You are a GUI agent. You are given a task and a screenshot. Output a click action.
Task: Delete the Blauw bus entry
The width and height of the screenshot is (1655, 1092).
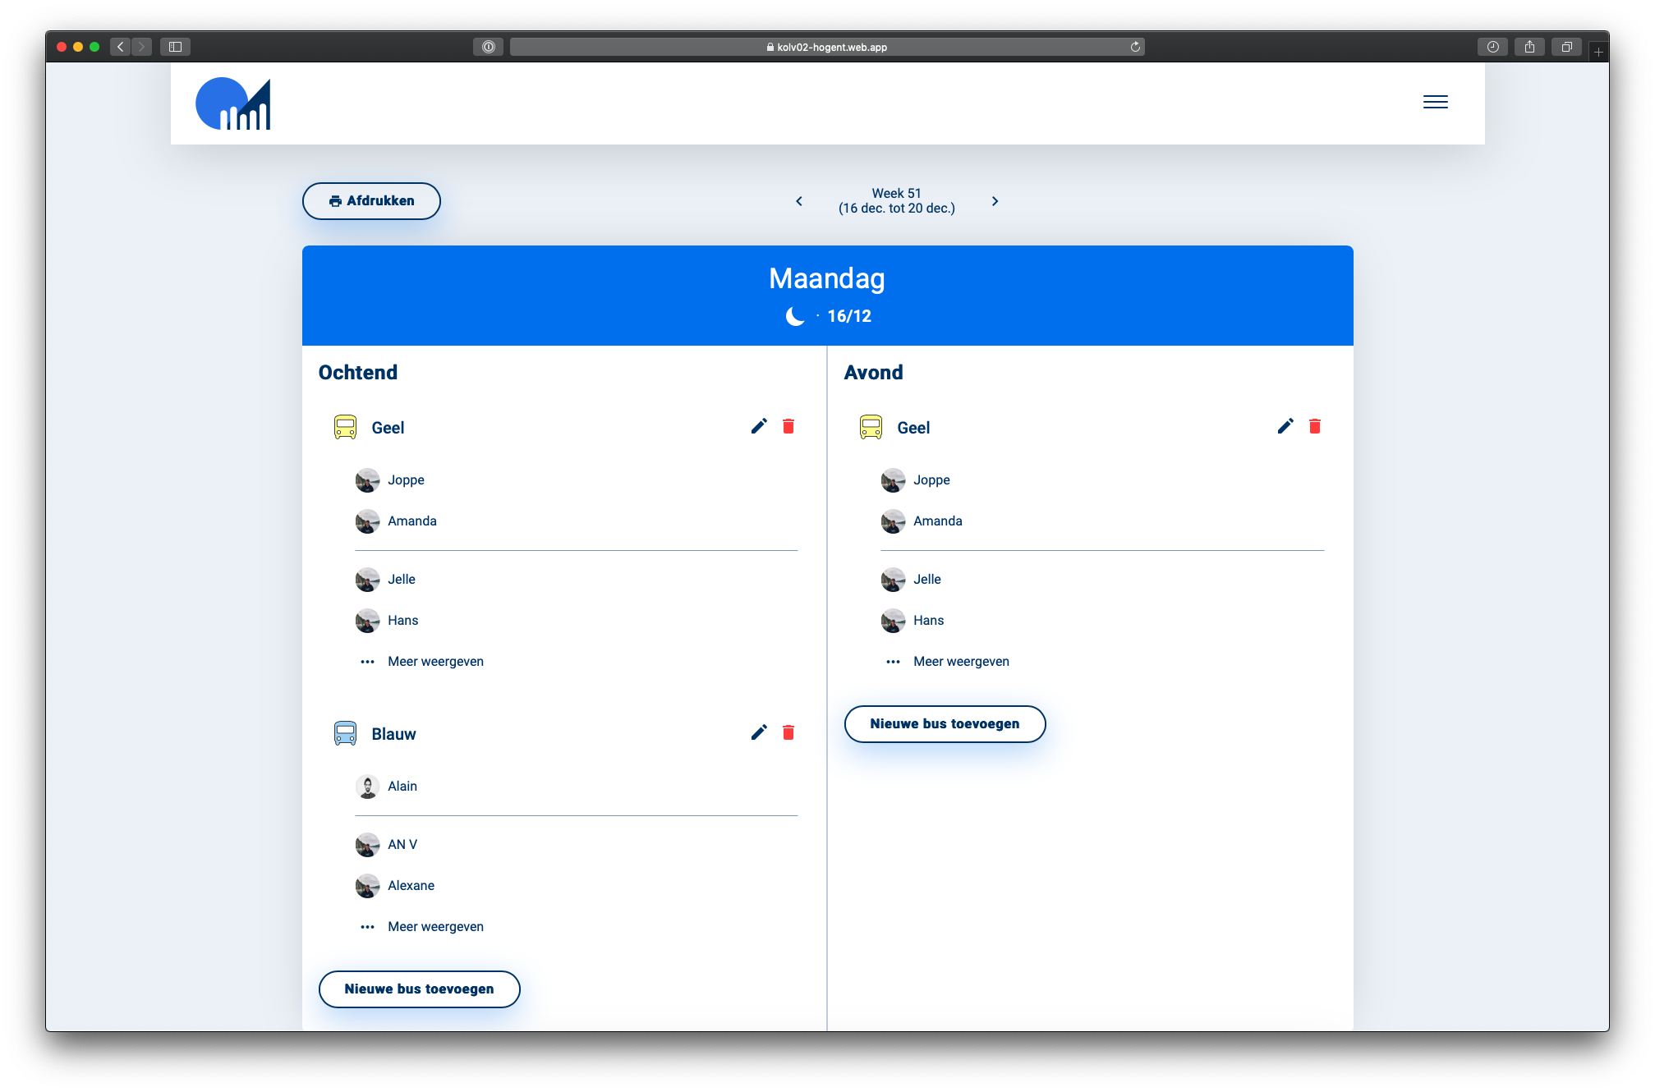[x=788, y=732]
